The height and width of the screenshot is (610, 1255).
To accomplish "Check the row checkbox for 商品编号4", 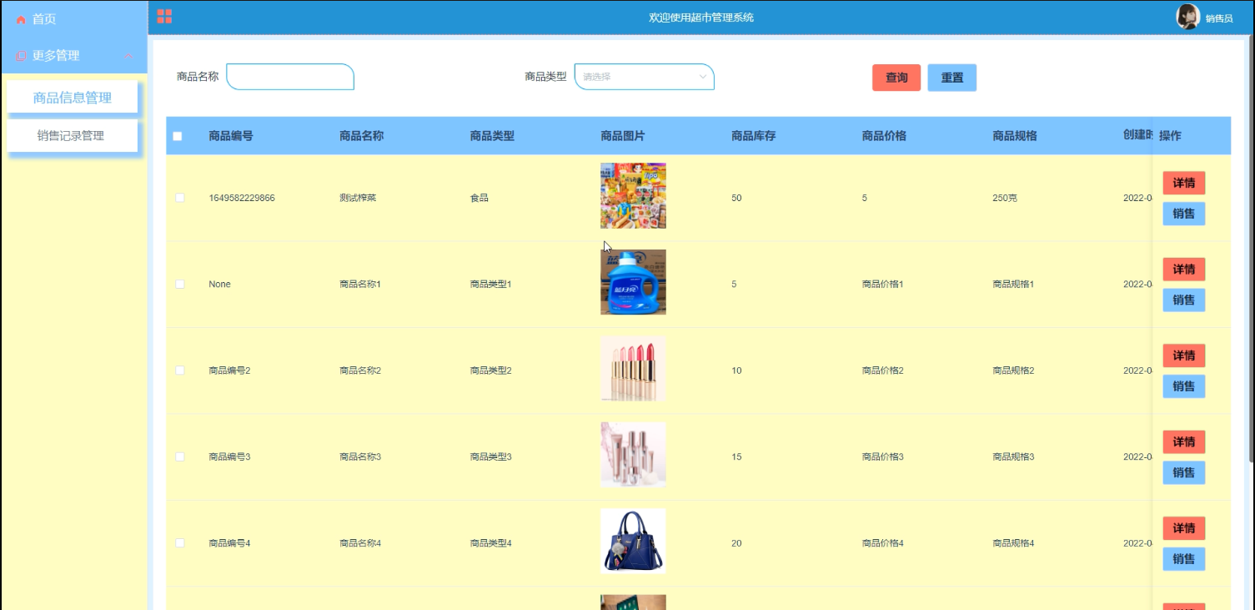I will (x=180, y=543).
